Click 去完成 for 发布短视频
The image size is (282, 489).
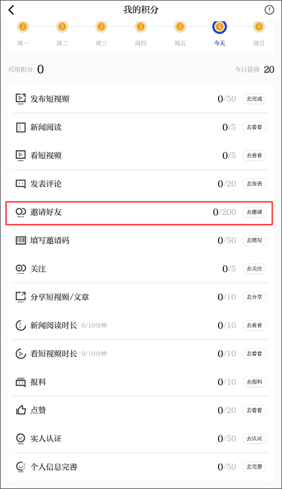pos(254,99)
